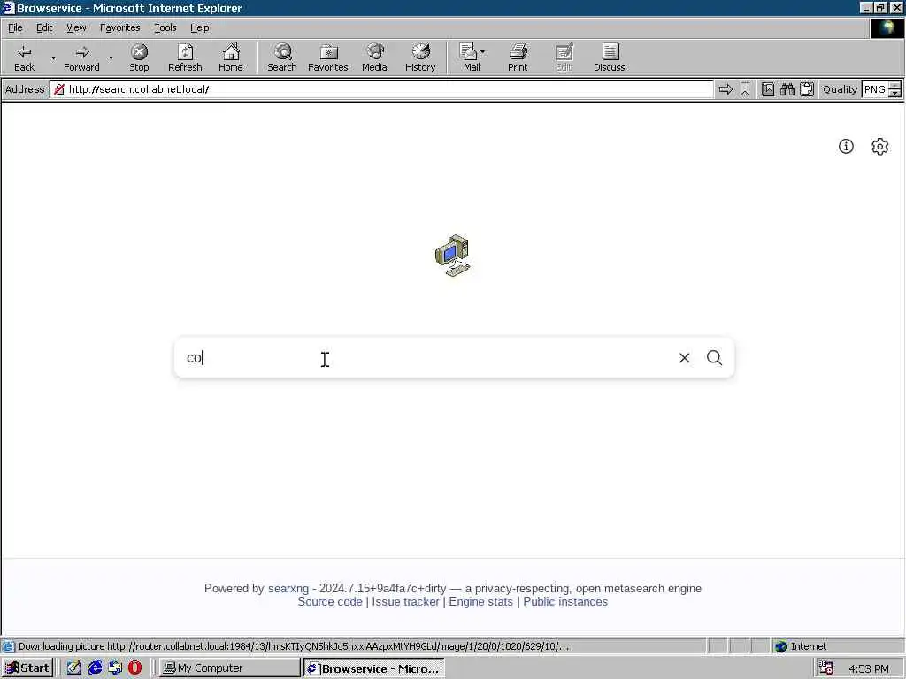This screenshot has width=906, height=679.
Task: Open the Public instances link
Action: click(x=565, y=601)
